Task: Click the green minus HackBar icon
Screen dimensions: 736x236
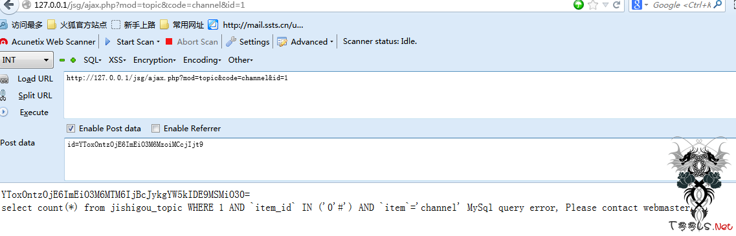Action: pos(62,60)
